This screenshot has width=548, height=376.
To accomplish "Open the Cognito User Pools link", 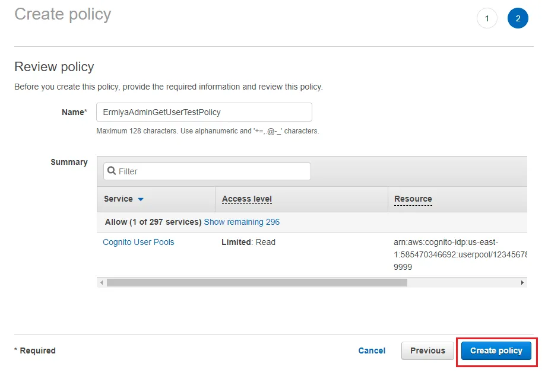I will pos(138,242).
